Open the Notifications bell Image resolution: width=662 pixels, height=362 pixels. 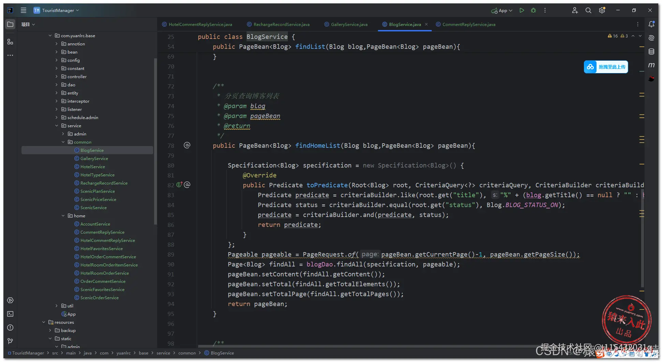coord(651,24)
